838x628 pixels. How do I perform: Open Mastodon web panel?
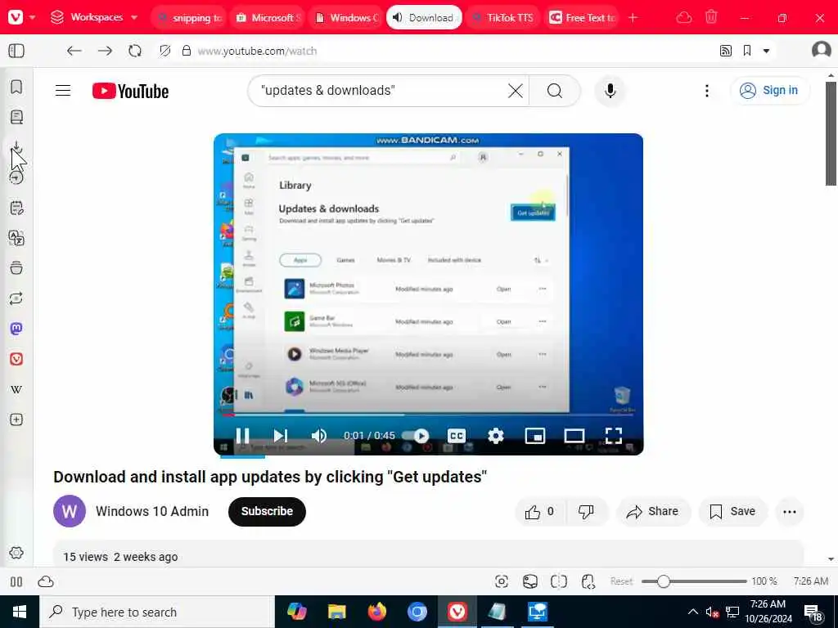coord(16,329)
